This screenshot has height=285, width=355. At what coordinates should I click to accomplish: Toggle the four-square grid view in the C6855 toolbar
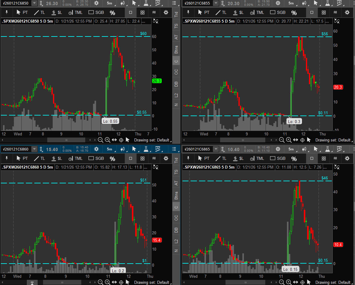(x=324, y=13)
